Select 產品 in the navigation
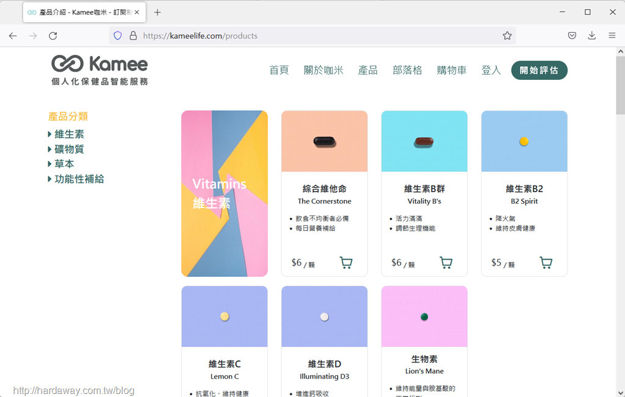The width and height of the screenshot is (625, 397). coord(368,71)
